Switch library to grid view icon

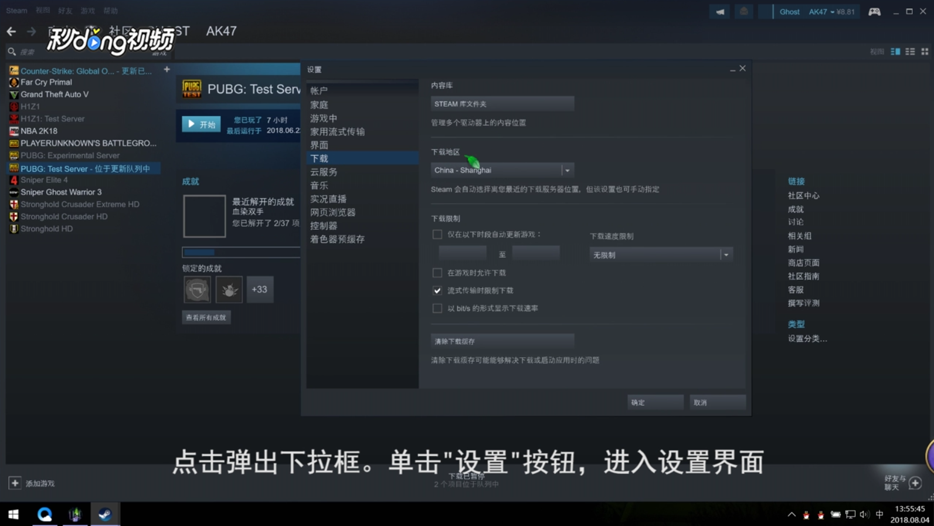pos(925,52)
